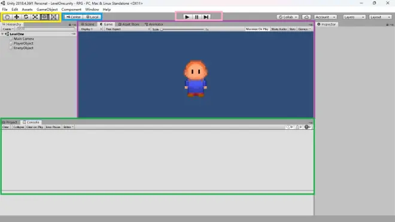Screen dimensions: 395x222
Task: Open the Collab dropdown
Action: click(288, 17)
